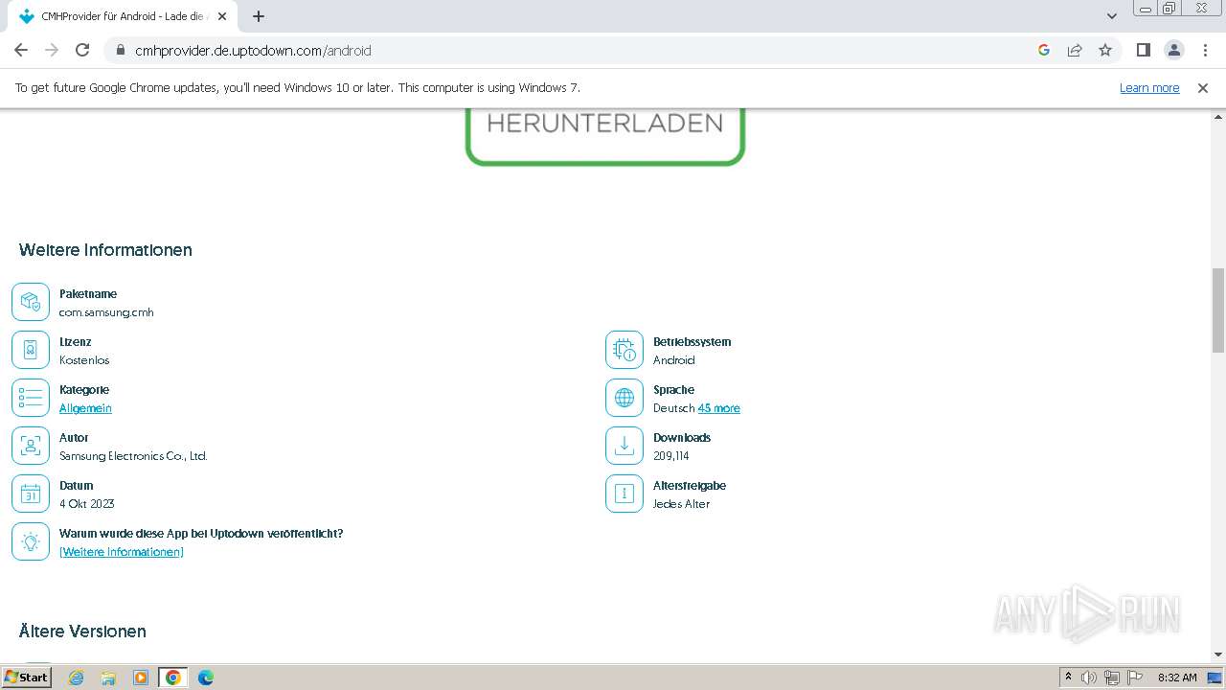
Task: Click the volume speaker tray icon
Action: (1089, 678)
